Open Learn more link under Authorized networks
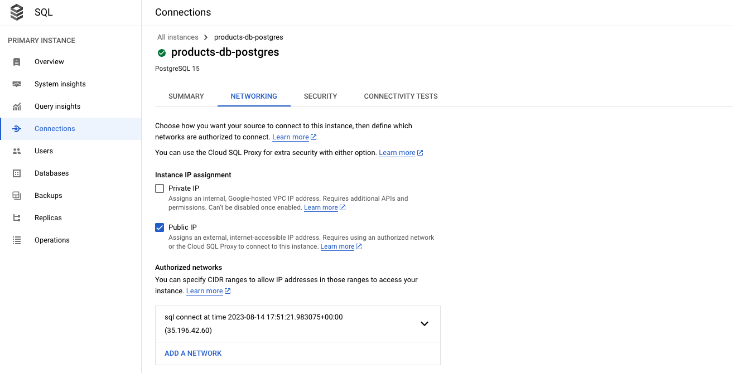Image resolution: width=733 pixels, height=373 pixels. pos(205,291)
